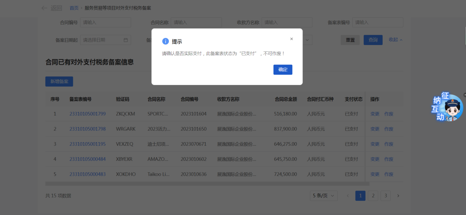Open the 5条/页 page size dropdown
The width and height of the screenshot is (466, 215).
click(324, 196)
